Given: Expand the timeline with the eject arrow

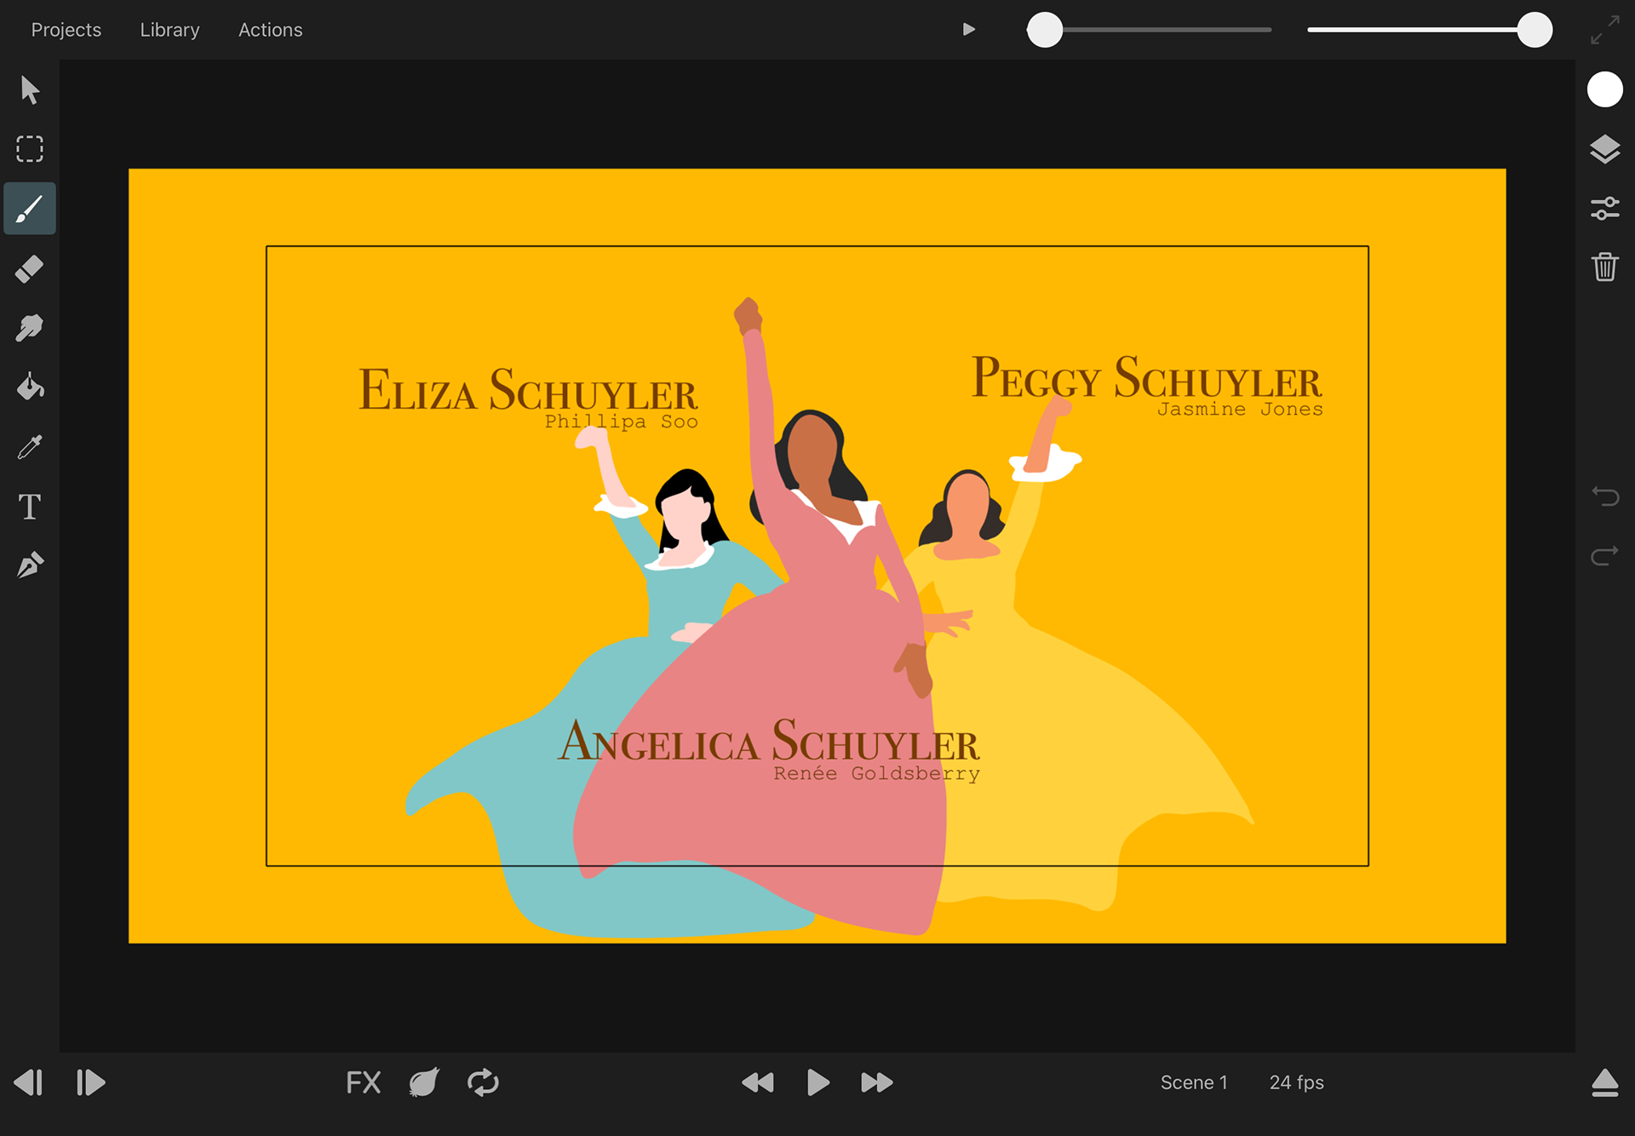Looking at the screenshot, I should pos(1604,1082).
